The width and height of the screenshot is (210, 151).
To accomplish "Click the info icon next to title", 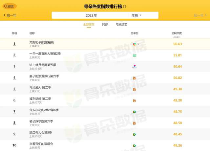I will point(124,7).
